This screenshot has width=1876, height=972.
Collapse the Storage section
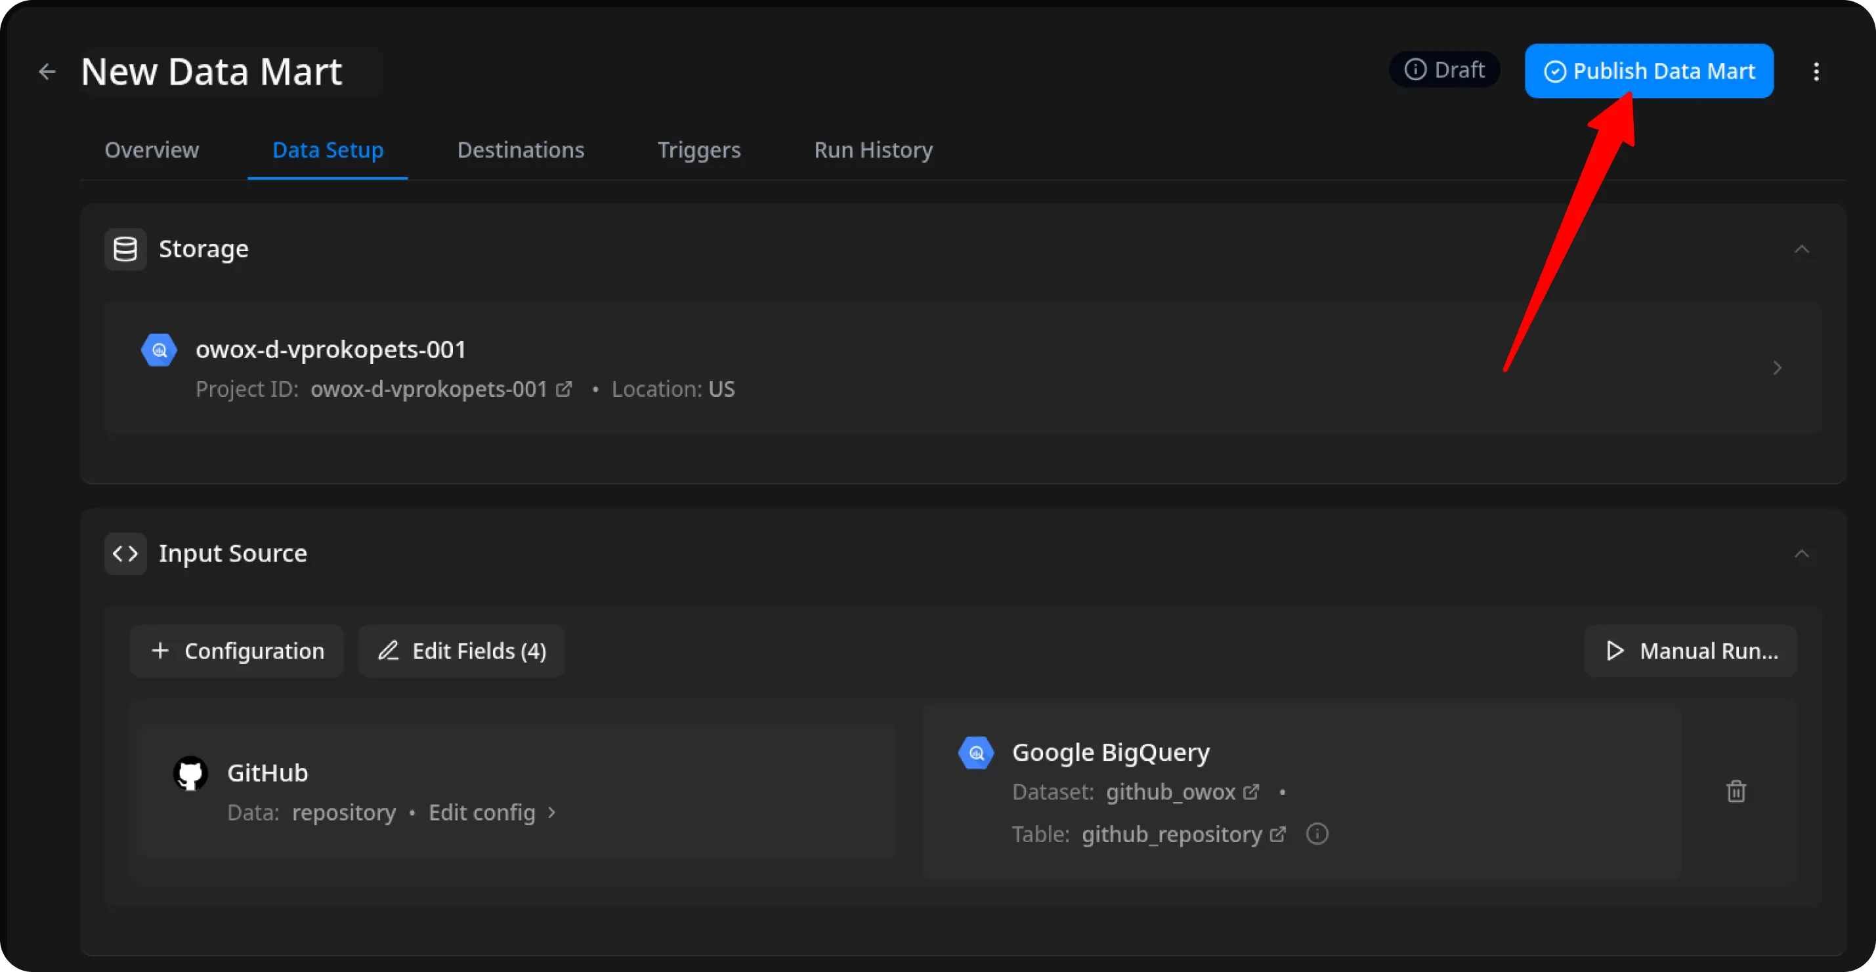(1802, 249)
